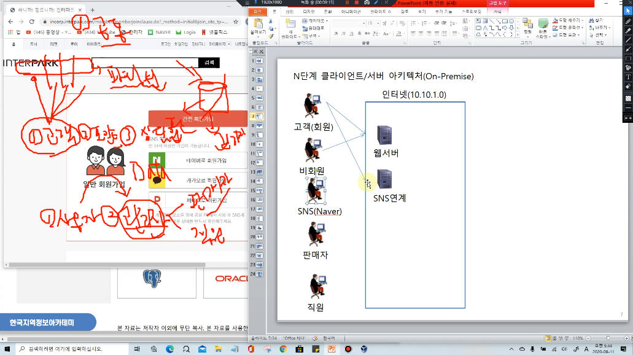Switch to the Design ribbon tab
The height and width of the screenshot is (355, 633).
(x=308, y=12)
